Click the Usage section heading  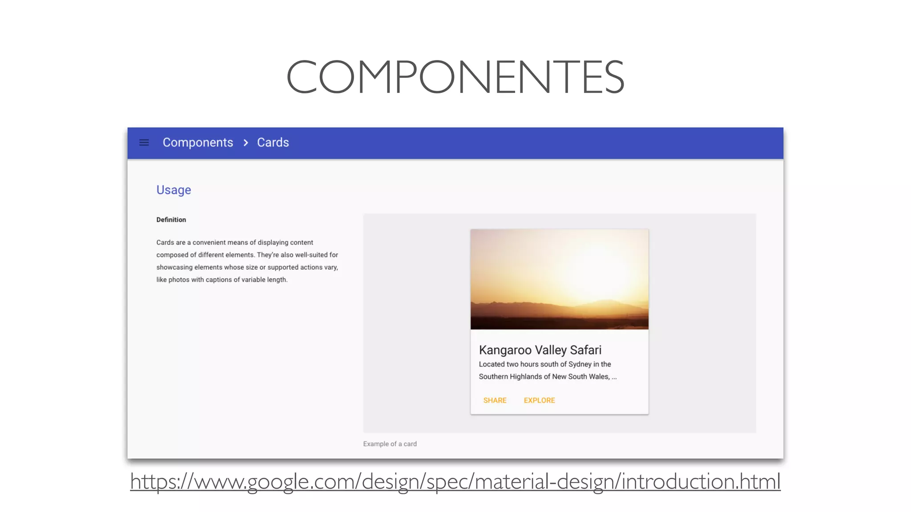pos(173,190)
